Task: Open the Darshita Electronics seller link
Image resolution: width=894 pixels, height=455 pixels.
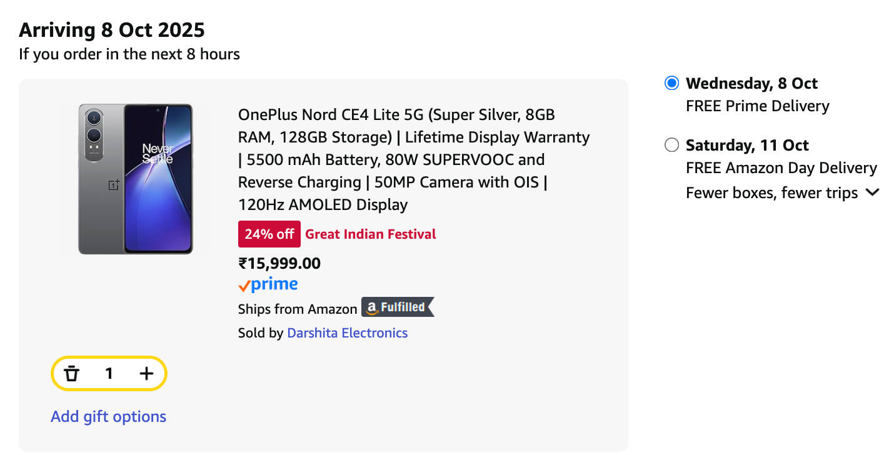Action: click(347, 333)
